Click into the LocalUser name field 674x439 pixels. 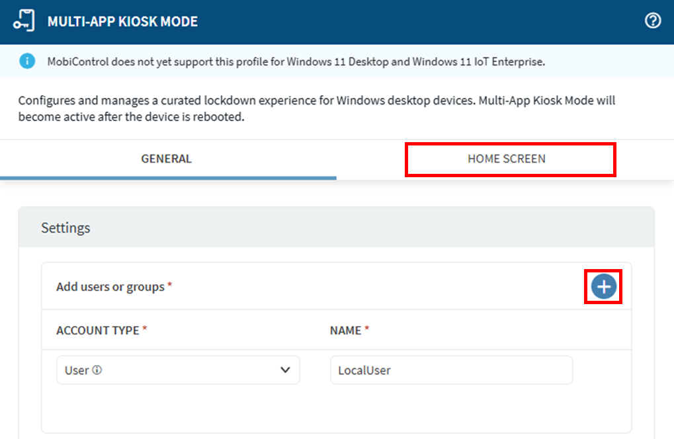pyautogui.click(x=451, y=370)
